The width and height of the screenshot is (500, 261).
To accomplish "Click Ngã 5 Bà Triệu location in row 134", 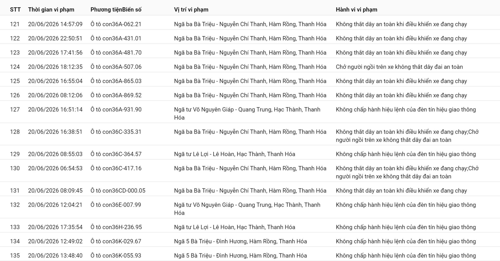I will pyautogui.click(x=241, y=242).
